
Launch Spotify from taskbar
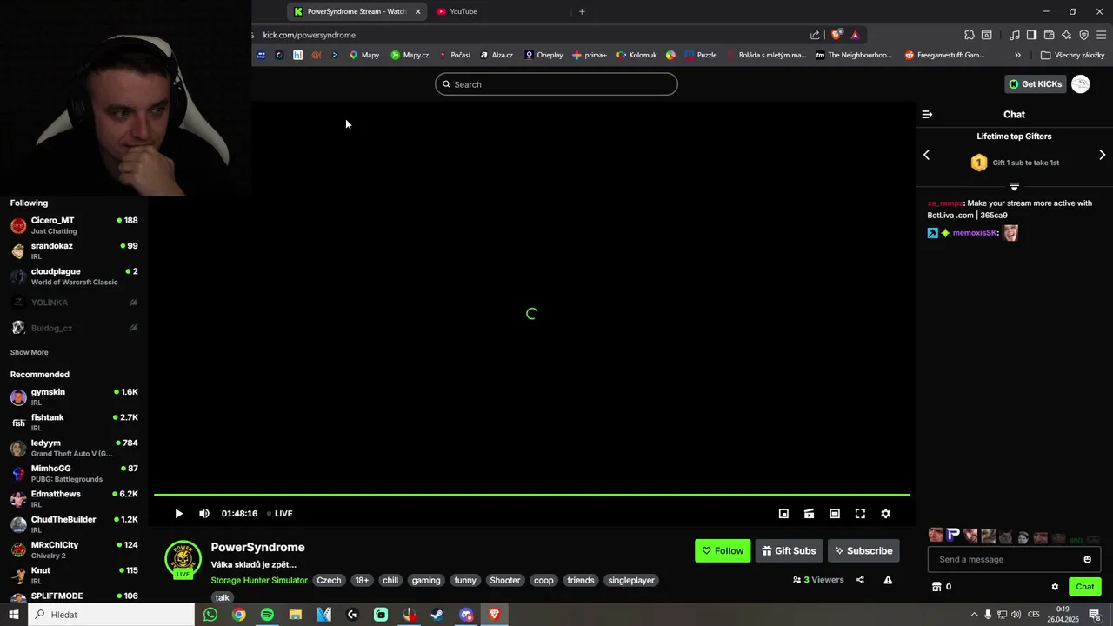267,615
